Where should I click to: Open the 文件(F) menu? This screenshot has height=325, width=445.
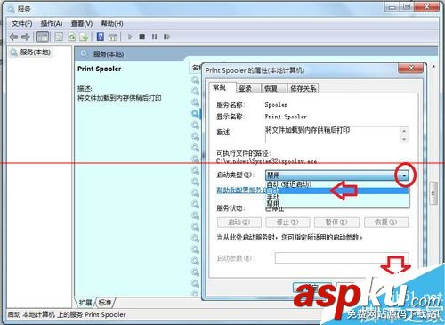tap(22, 23)
